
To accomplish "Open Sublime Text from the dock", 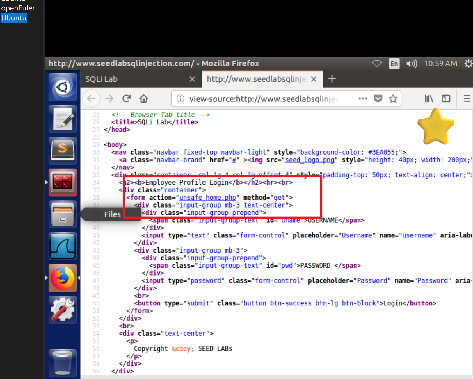I will click(x=63, y=151).
